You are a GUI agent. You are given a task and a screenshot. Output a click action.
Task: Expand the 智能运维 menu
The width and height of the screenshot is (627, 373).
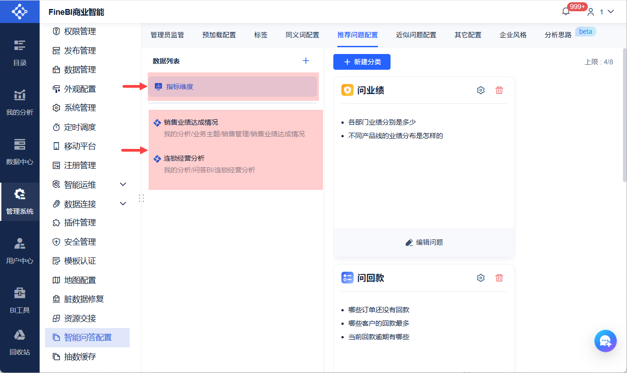pyautogui.click(x=123, y=184)
